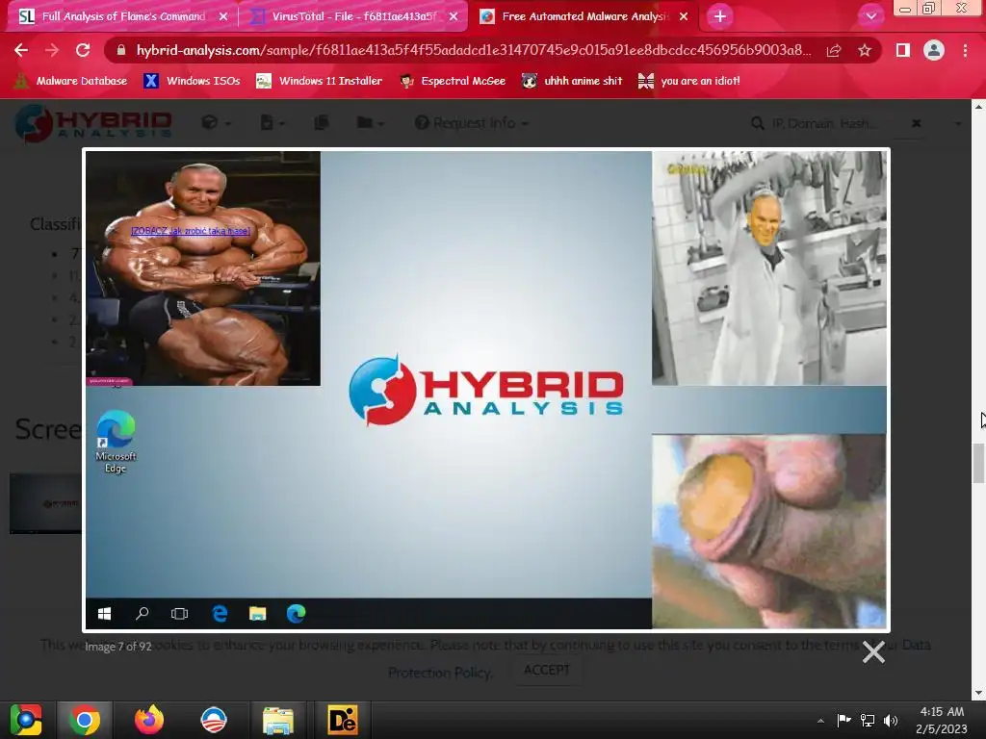Expand the sandbox cube dropdown menu

click(216, 122)
